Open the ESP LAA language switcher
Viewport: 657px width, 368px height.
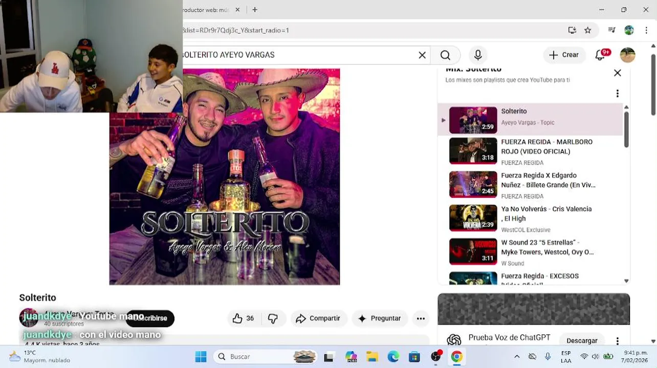point(566,357)
